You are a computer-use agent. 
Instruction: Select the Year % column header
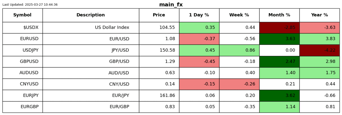[x=319, y=15]
